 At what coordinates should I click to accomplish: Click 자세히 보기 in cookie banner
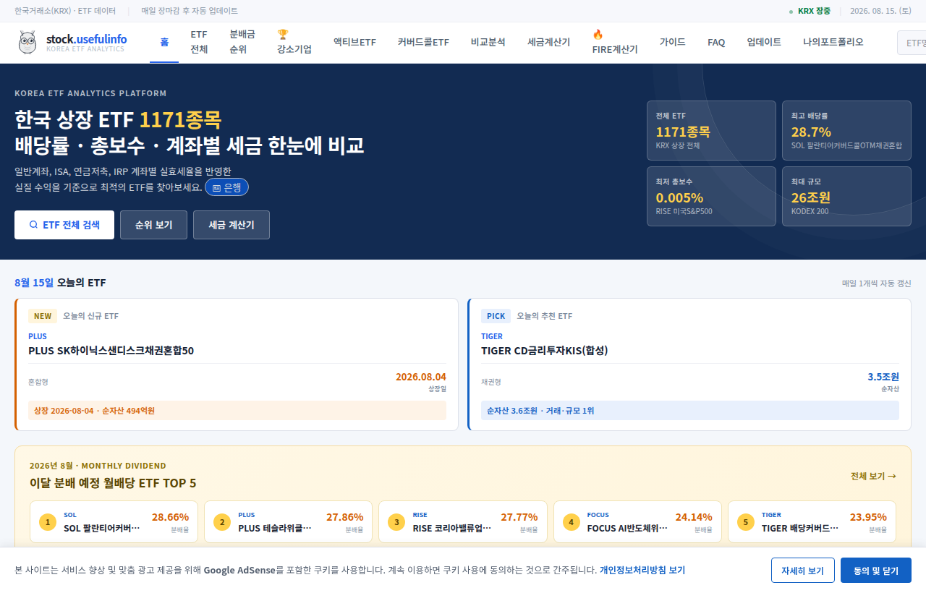(x=803, y=571)
